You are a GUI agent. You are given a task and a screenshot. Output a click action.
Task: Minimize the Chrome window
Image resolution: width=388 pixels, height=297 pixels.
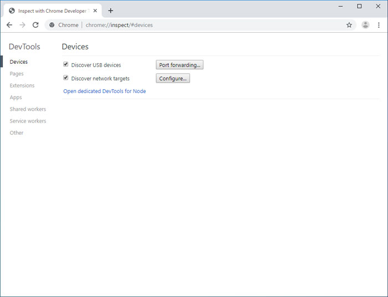pyautogui.click(x=341, y=6)
